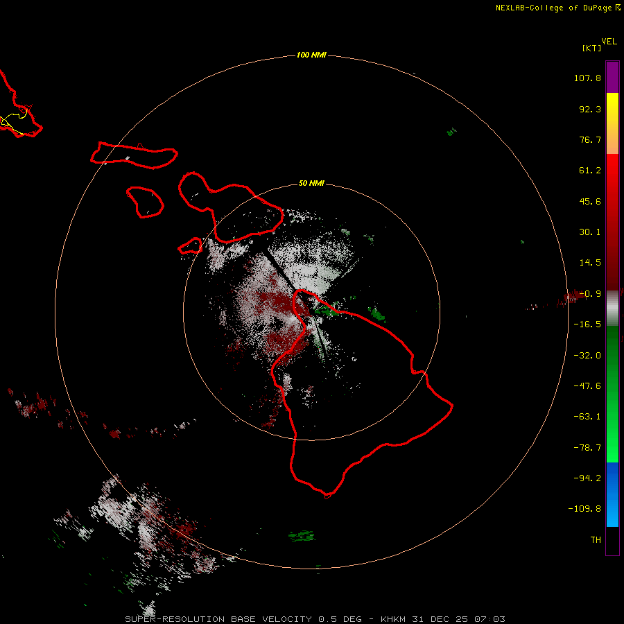
Task: Click the [KT] units label
Action: (592, 48)
